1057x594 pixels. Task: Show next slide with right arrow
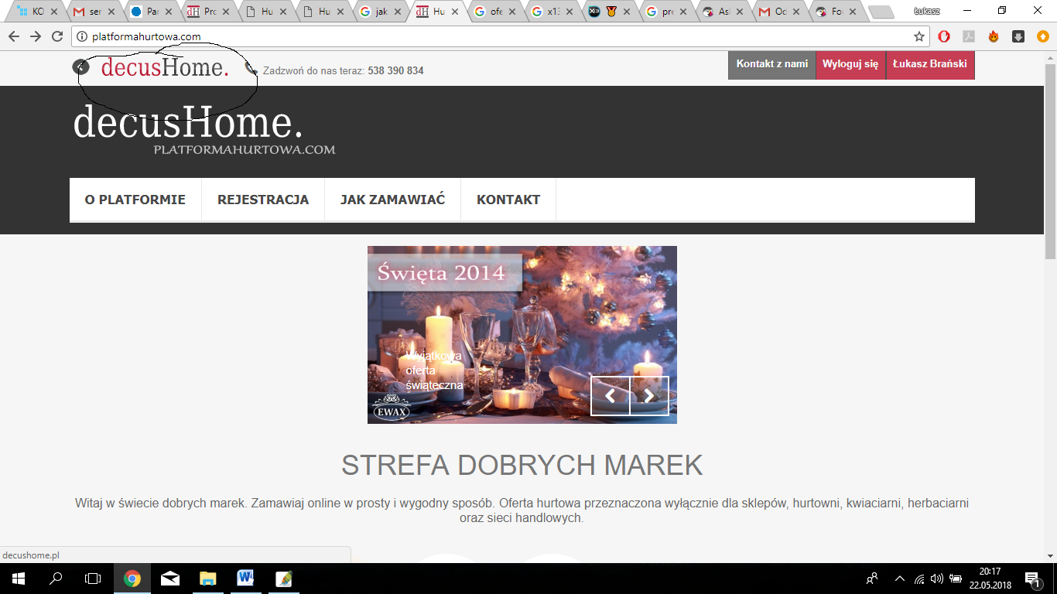(x=649, y=396)
